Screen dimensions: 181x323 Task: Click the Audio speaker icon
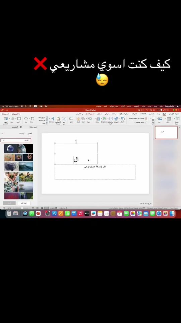click(x=12, y=119)
